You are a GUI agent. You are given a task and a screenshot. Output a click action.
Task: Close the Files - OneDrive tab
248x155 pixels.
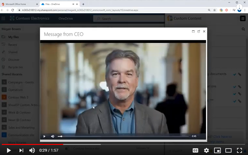tap(77, 4)
